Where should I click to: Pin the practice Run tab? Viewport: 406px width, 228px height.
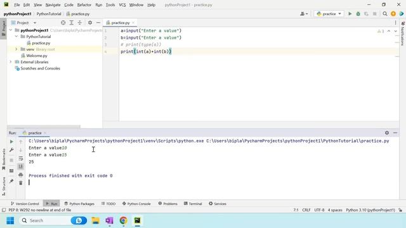pos(11,181)
